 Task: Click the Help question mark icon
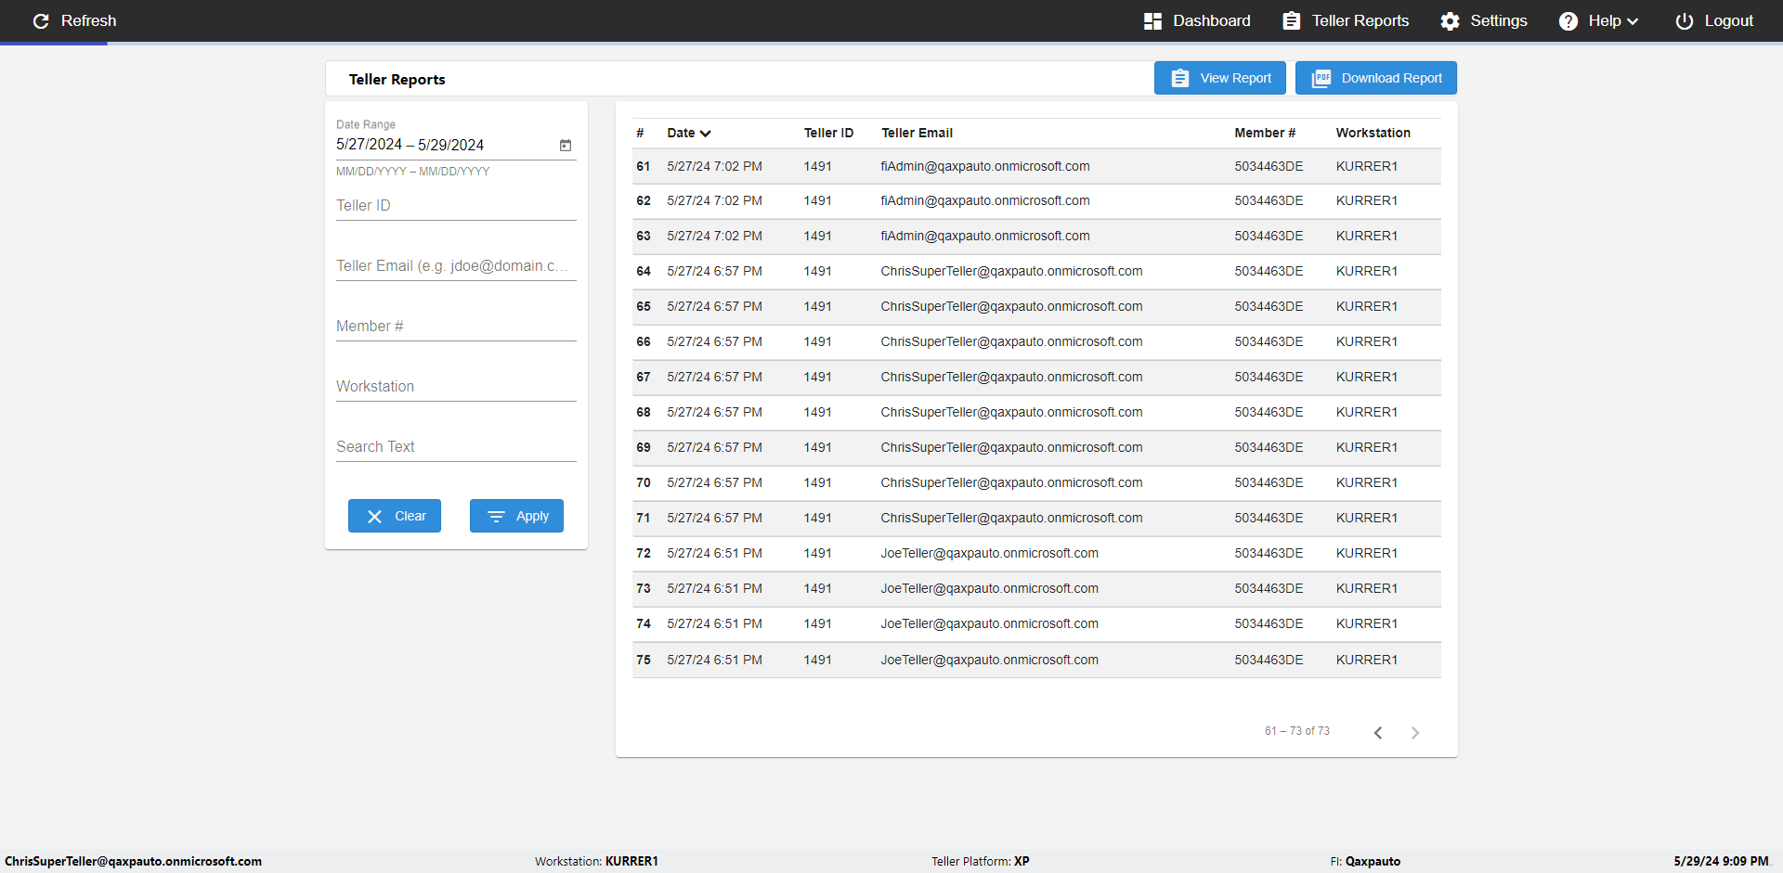click(1568, 20)
